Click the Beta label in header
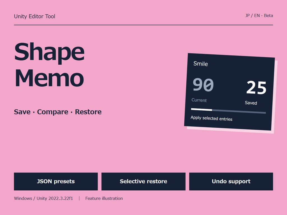Viewport: 287px width, 215px height. (x=269, y=16)
